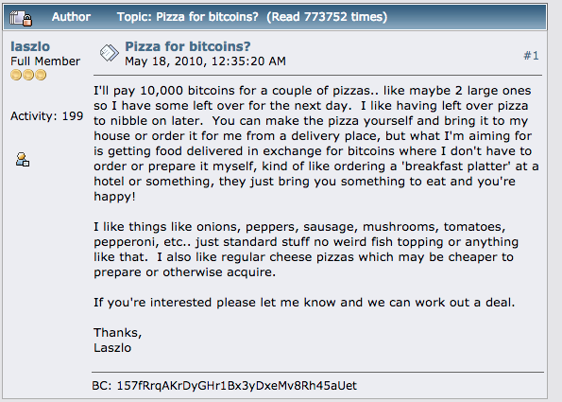Click the 'Thanks, Laszlo' sign-off
Screen dimensions: 562x402
[x=117, y=340]
